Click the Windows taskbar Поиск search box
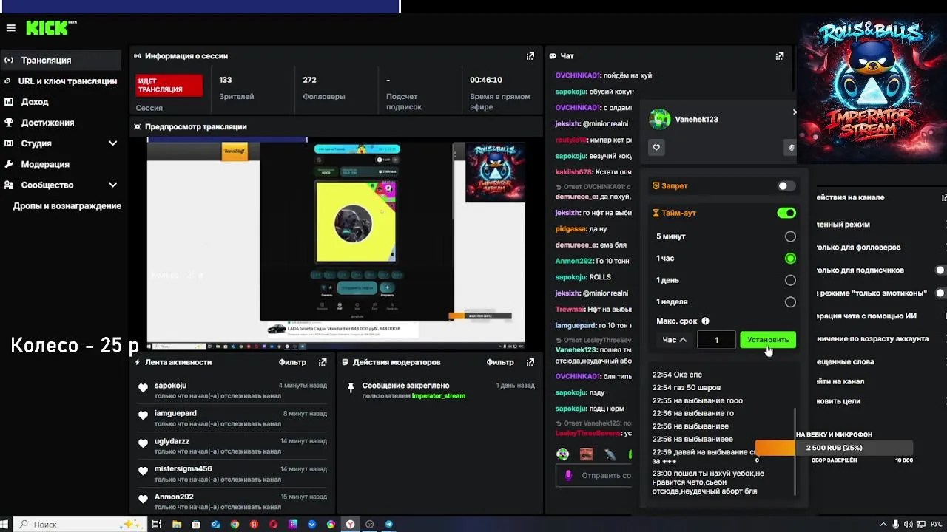The height and width of the screenshot is (532, 947). click(x=80, y=525)
